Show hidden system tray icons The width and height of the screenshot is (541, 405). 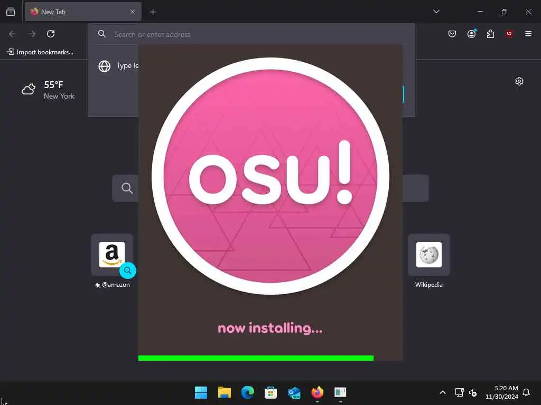click(x=442, y=392)
